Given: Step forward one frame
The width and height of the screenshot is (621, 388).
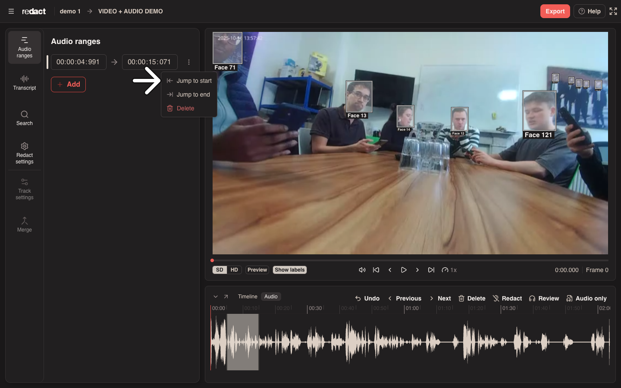Looking at the screenshot, I should pos(417,270).
